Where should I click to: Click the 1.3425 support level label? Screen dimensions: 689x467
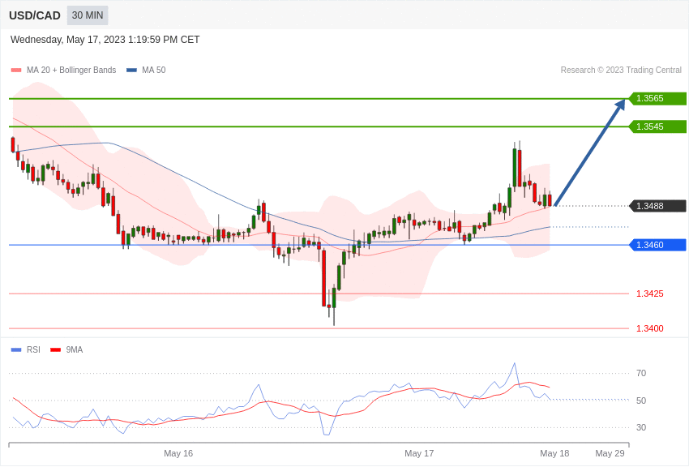(x=650, y=293)
